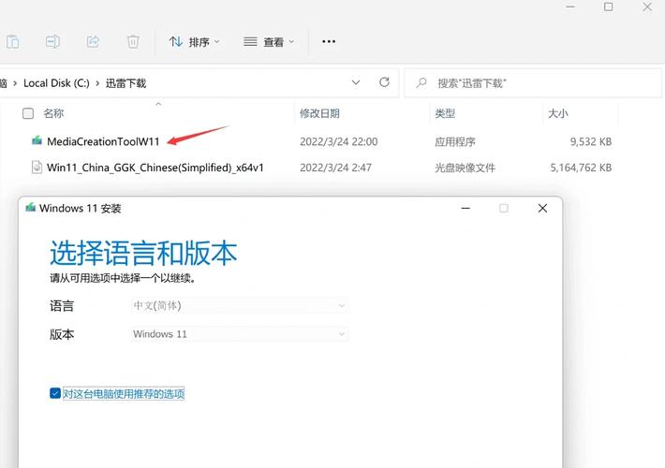Open the 排序 sort dropdown

pyautogui.click(x=194, y=42)
